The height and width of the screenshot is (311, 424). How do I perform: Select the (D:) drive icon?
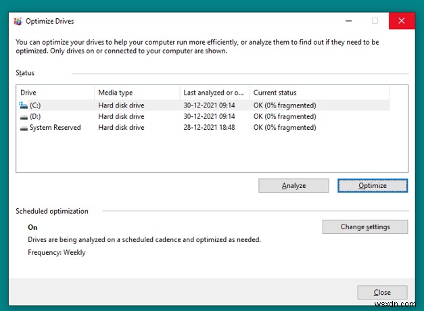[24, 116]
